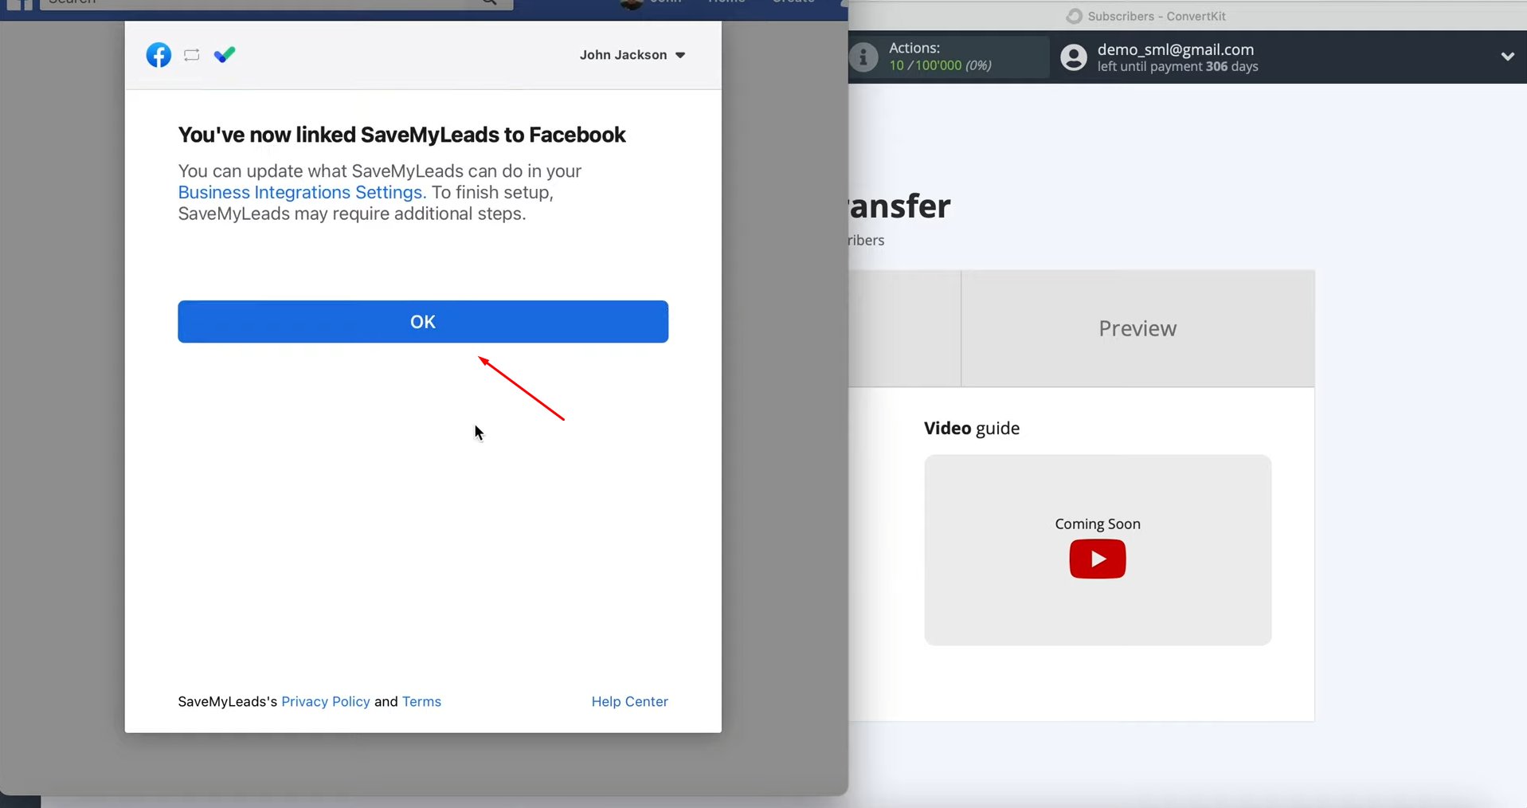Open the Help Center link
The width and height of the screenshot is (1527, 808).
tap(629, 701)
